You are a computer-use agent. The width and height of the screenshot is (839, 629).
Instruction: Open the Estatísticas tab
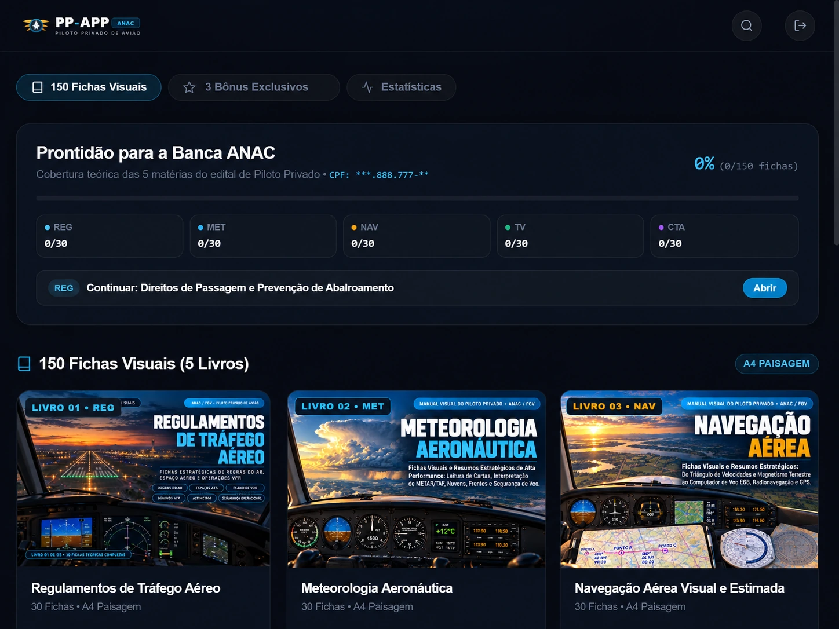point(401,87)
